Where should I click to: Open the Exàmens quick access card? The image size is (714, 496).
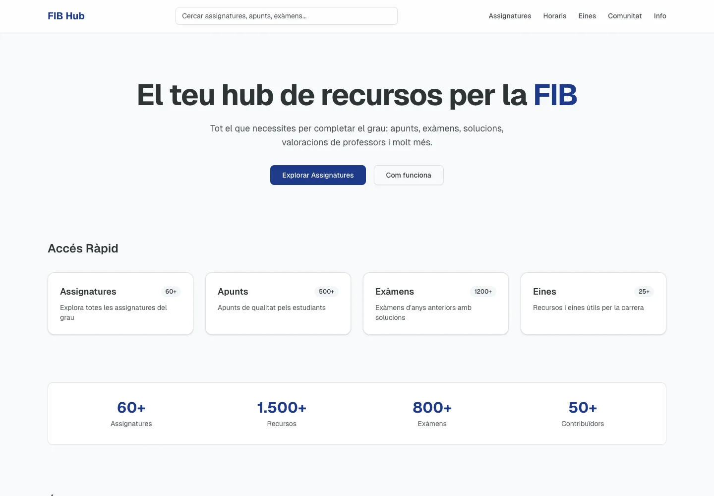point(436,304)
